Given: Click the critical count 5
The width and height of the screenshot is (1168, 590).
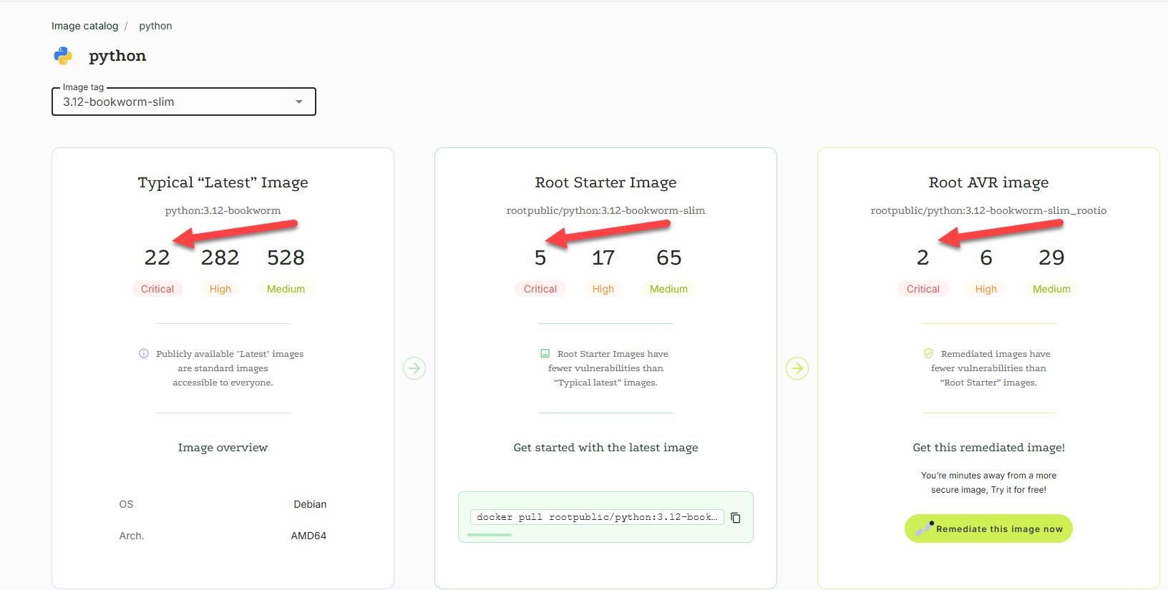Looking at the screenshot, I should click(540, 257).
